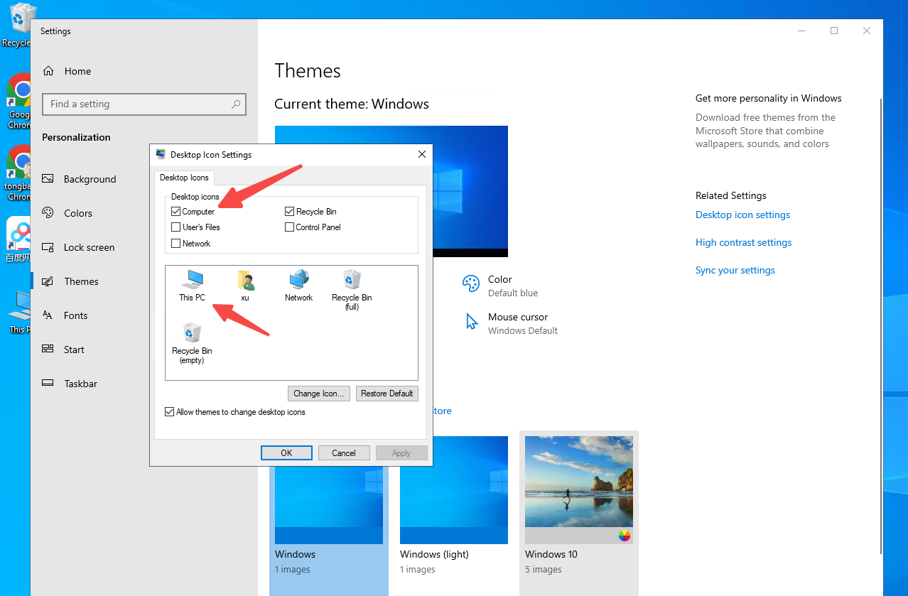Click the Restore Default button
Screen dimensions: 908x596
pos(387,394)
